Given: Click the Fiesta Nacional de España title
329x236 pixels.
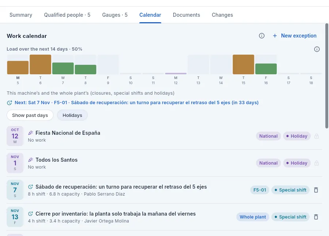Looking at the screenshot, I should pos(68,133).
